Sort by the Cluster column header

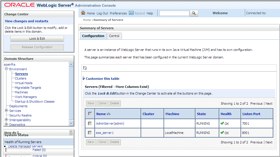[148, 114]
